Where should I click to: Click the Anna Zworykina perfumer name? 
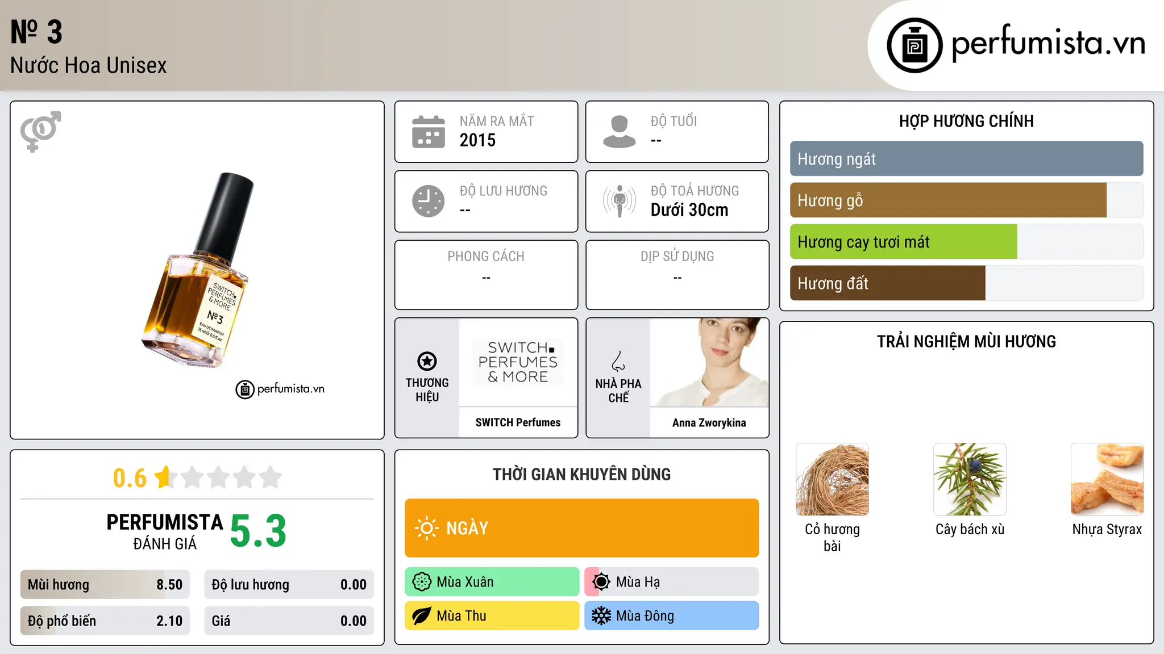709,423
